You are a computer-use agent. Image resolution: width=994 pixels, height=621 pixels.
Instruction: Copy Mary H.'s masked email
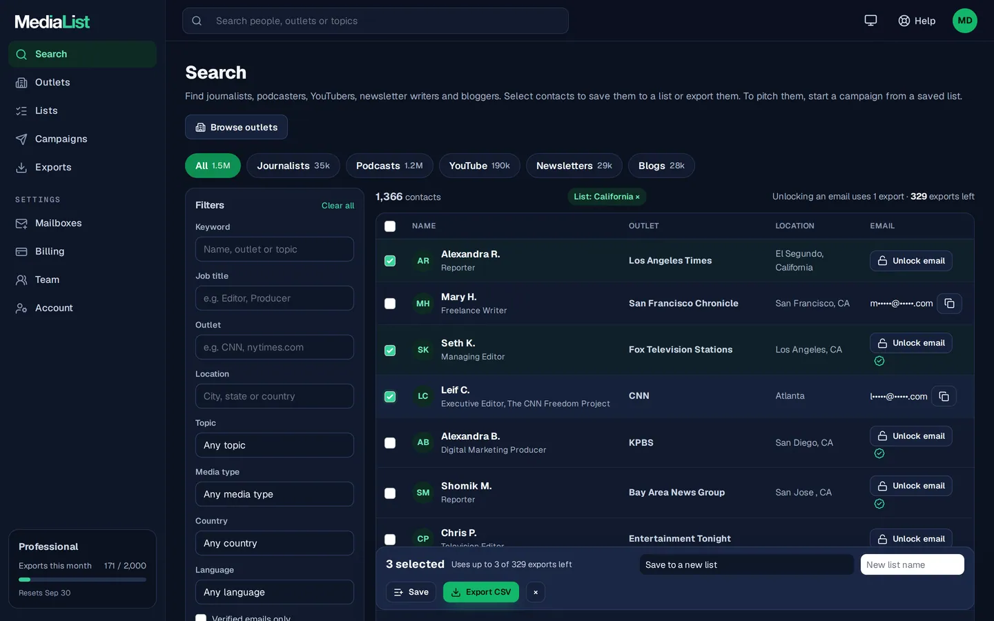[x=949, y=304]
